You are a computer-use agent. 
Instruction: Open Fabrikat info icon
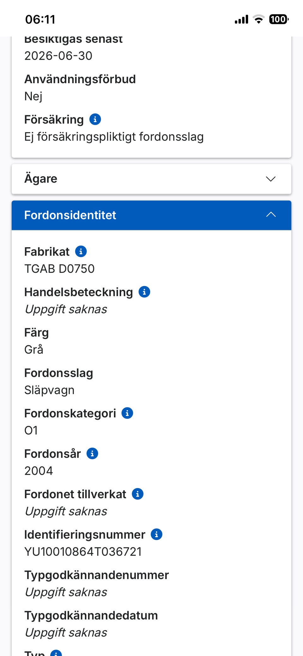point(81,252)
